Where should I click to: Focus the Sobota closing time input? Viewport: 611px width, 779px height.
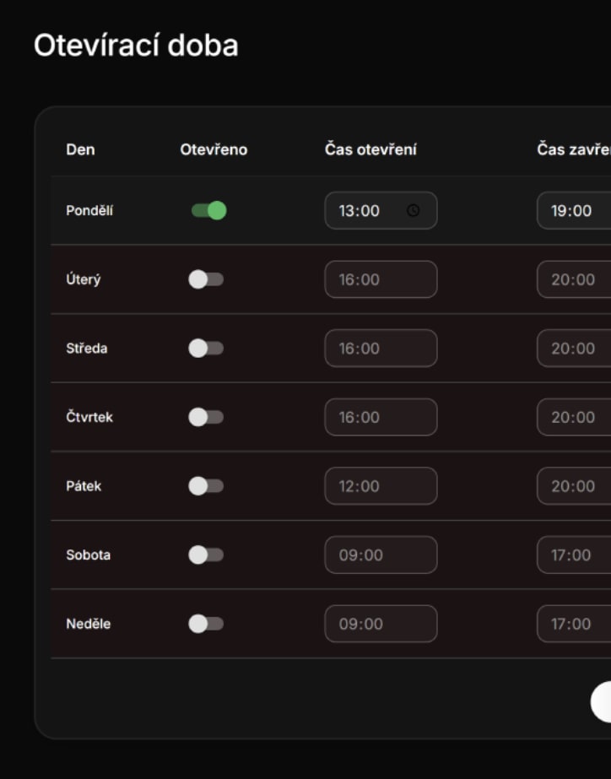(576, 554)
